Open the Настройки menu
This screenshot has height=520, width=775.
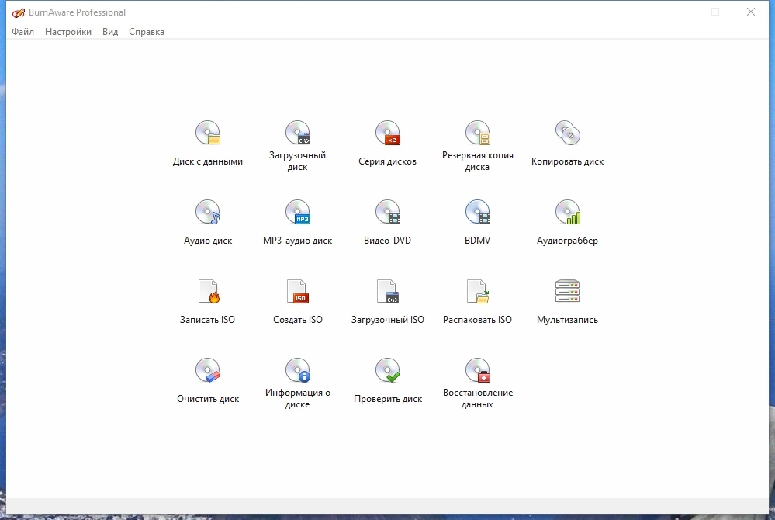point(68,32)
